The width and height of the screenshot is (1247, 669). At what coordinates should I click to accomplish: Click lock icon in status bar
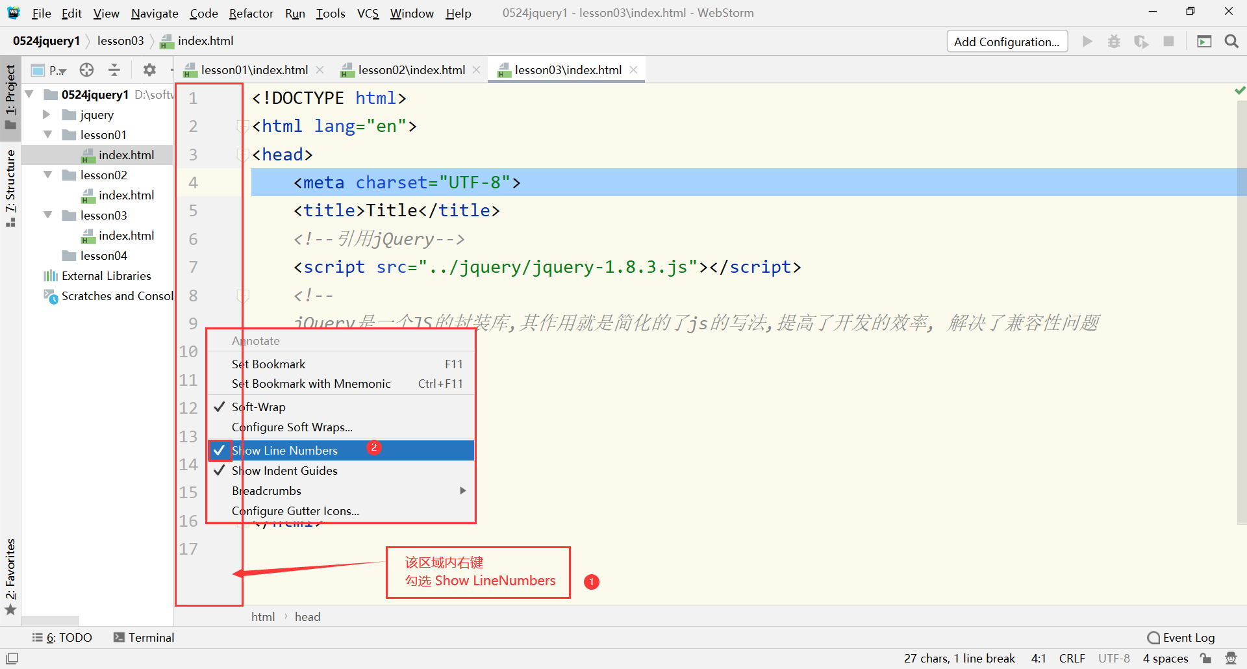[1206, 658]
